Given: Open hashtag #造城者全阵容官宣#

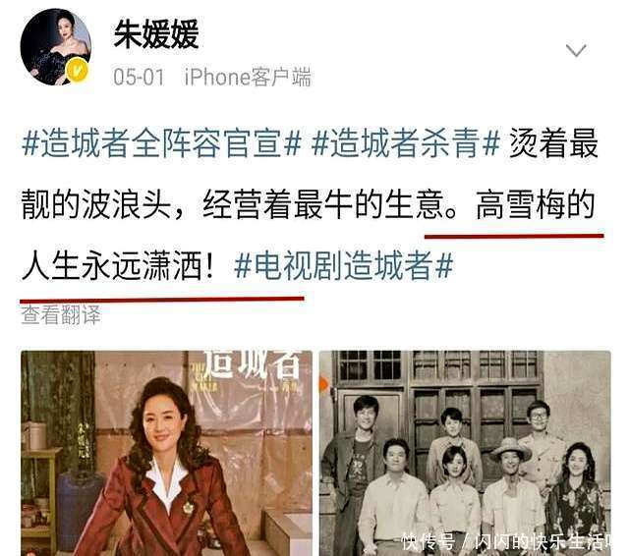Looking at the screenshot, I should 161,143.
